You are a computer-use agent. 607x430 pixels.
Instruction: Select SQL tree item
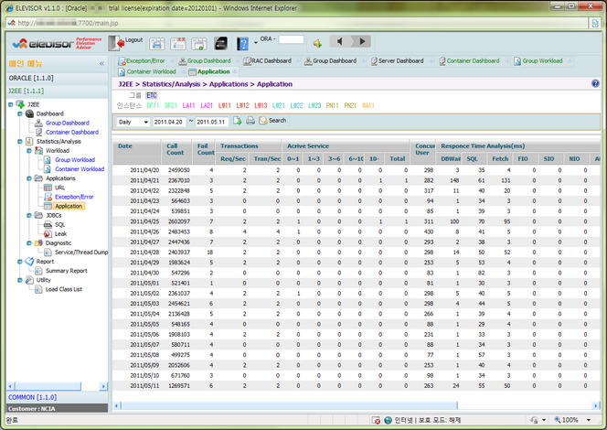59,225
